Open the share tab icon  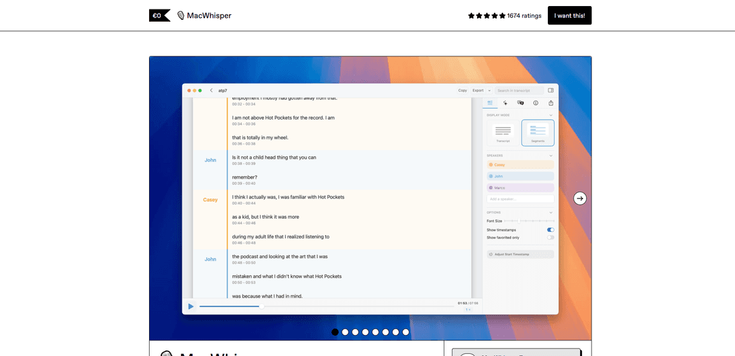tap(551, 103)
